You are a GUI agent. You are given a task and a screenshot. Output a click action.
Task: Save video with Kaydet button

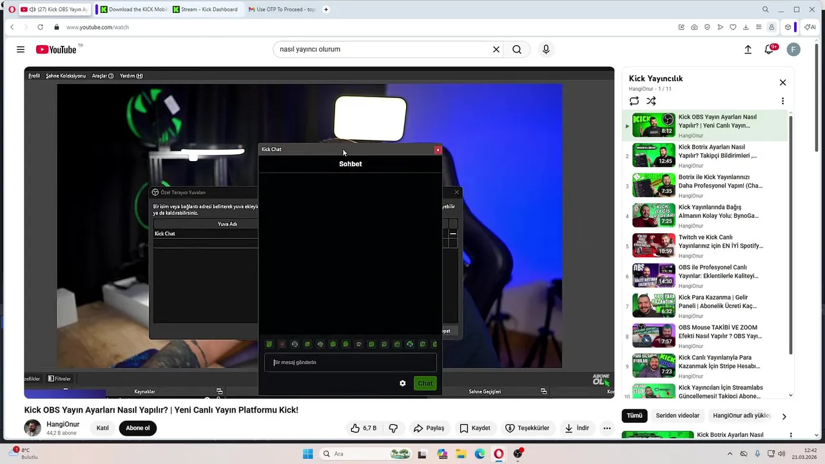[x=474, y=428]
